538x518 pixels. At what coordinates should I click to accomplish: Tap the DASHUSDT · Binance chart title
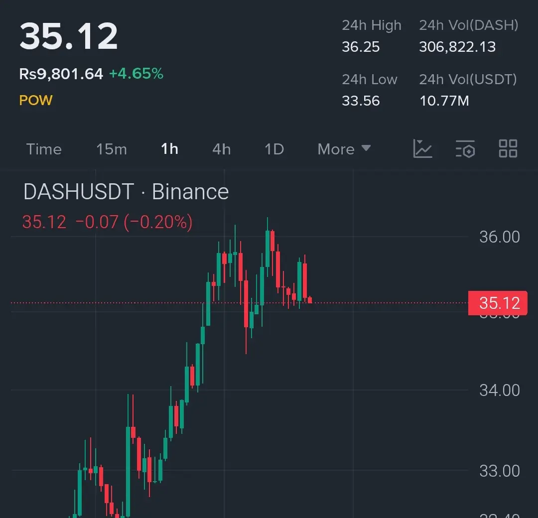[x=126, y=191]
